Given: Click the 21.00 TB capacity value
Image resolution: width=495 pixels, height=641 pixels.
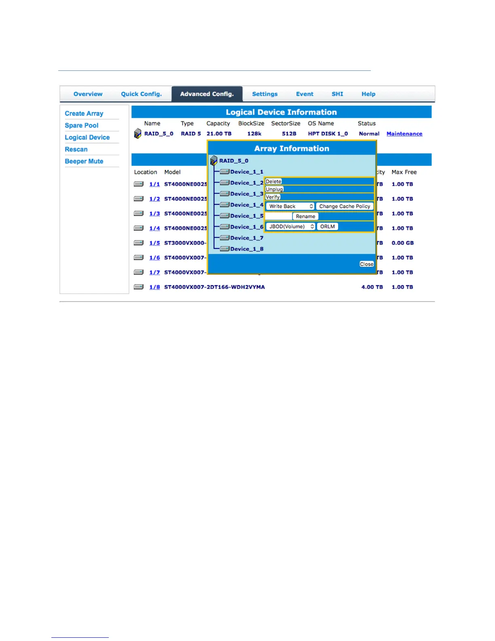Looking at the screenshot, I should click(x=219, y=134).
